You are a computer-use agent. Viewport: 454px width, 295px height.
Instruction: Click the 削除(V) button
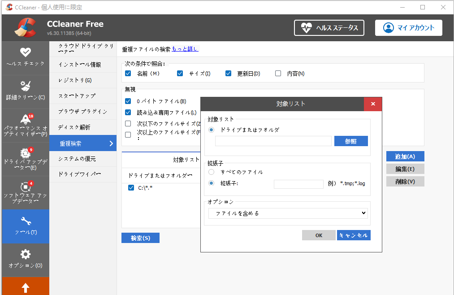(x=405, y=182)
